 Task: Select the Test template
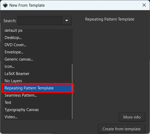click(38, 103)
